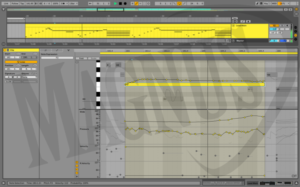Click the Session Record circle icon
300x187 pixels.
[x=148, y=3]
